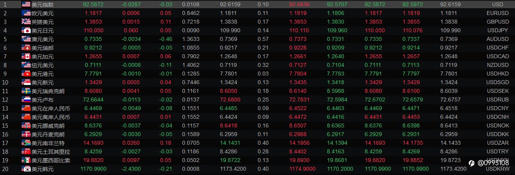Click the GBPUSD ticker code
The image size is (515, 175).
pos(497,22)
